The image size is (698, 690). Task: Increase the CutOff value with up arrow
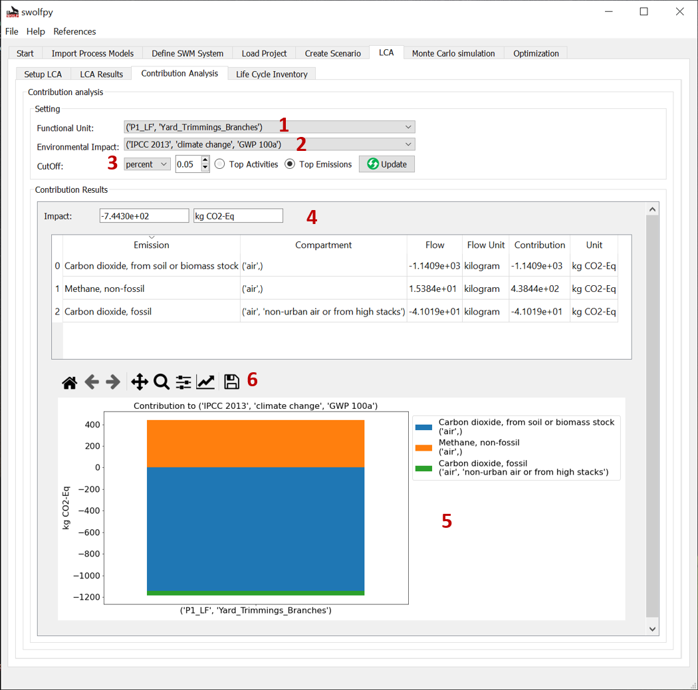pos(205,160)
